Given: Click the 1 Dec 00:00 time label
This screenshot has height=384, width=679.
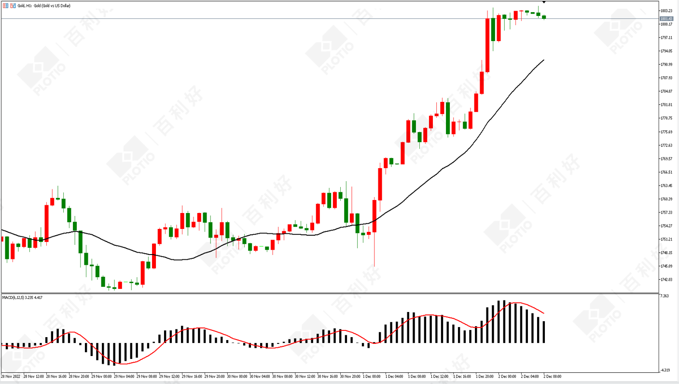Looking at the screenshot, I should (x=372, y=376).
